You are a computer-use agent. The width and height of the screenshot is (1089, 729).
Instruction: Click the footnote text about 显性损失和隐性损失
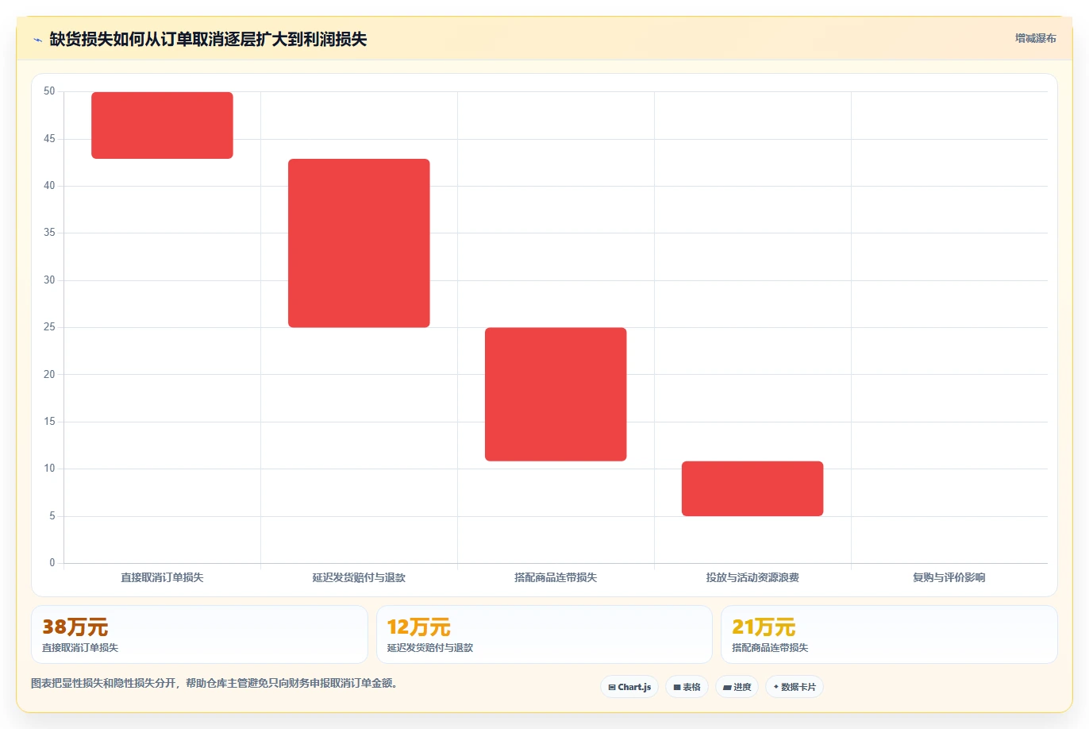pyautogui.click(x=214, y=683)
